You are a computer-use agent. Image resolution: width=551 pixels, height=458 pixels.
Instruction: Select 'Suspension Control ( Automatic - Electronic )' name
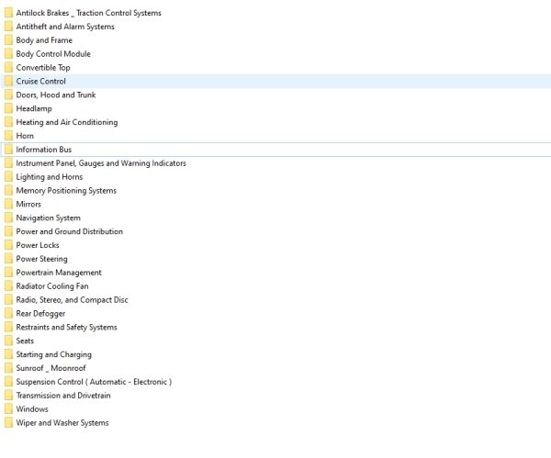click(94, 382)
